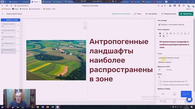
Task: Delete slide 2 using its trash icon
Action: pyautogui.click(x=2, y=33)
